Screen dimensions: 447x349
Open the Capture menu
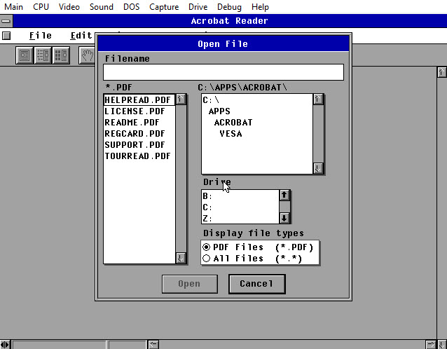click(164, 7)
